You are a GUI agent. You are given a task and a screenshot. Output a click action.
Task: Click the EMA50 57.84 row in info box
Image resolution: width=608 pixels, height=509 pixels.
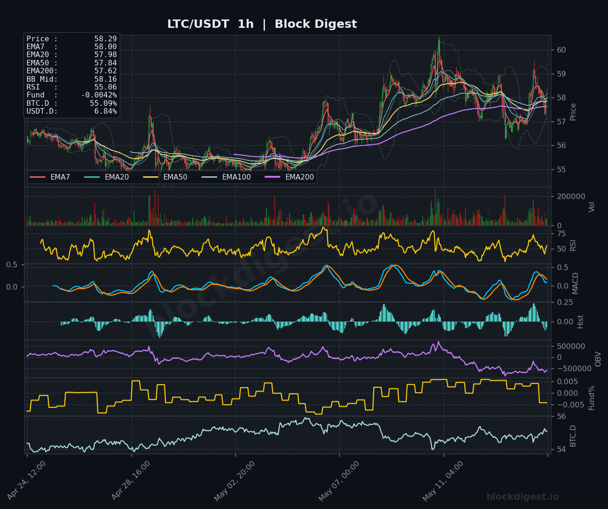71,63
